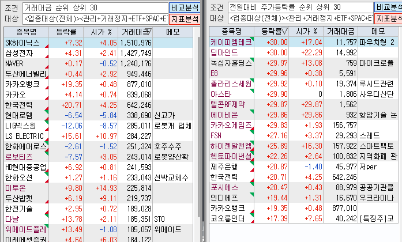Screen dimensions: 402x242
Task: Select the 인디에프 row
Action: tap(303, 198)
